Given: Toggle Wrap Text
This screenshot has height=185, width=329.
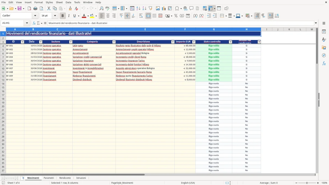Looking at the screenshot, I should [x=141, y=16].
